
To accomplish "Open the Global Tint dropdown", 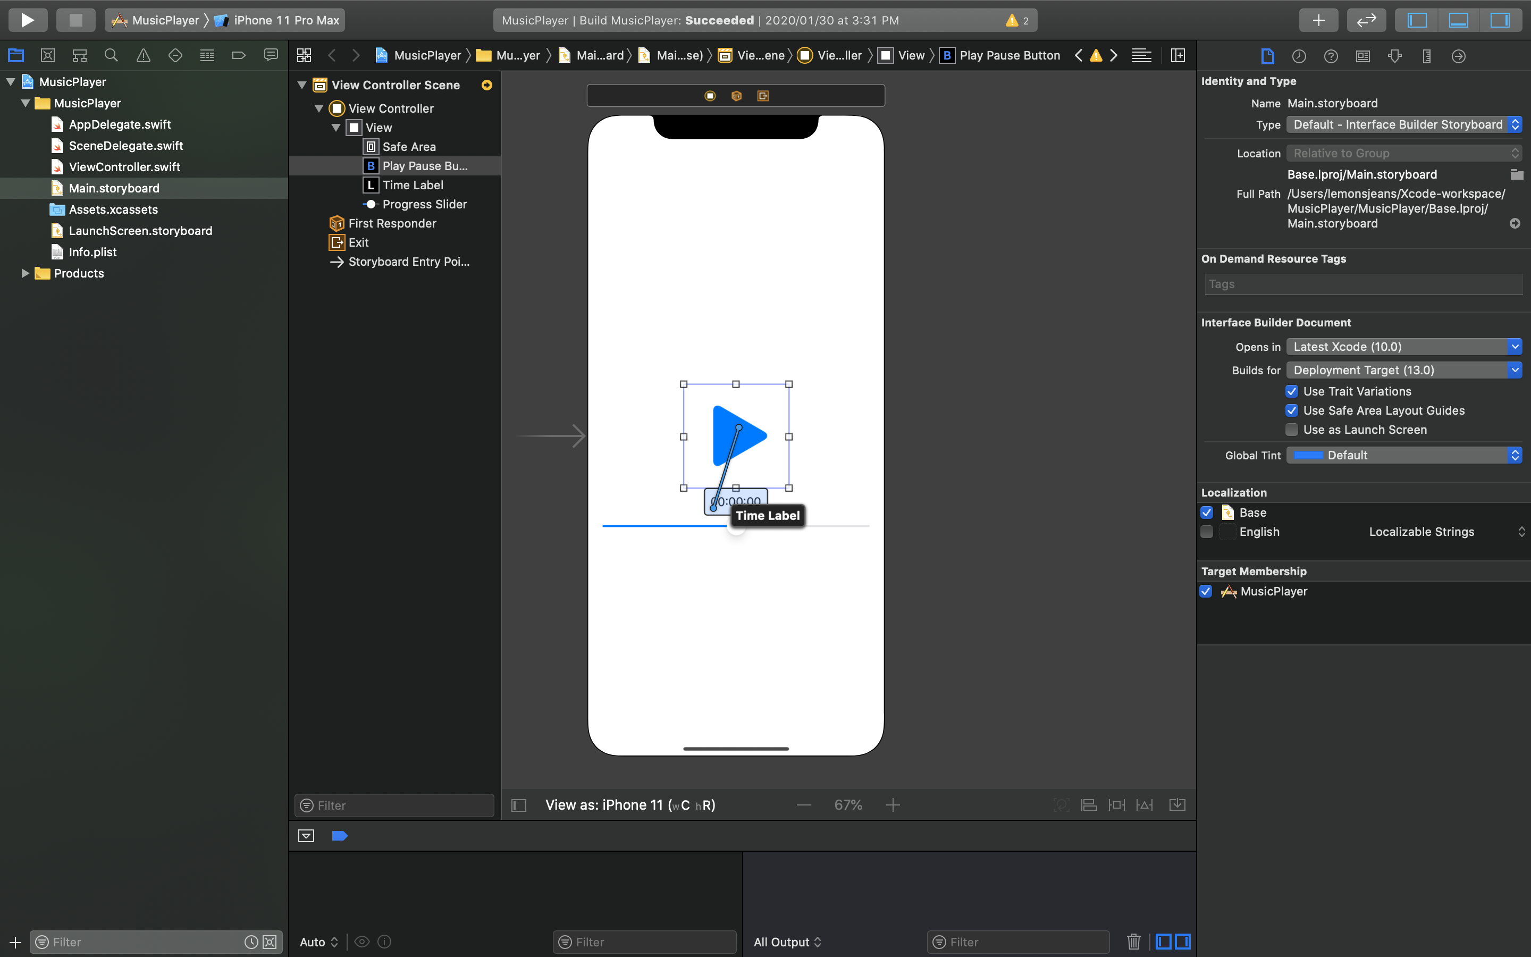I will point(1403,455).
